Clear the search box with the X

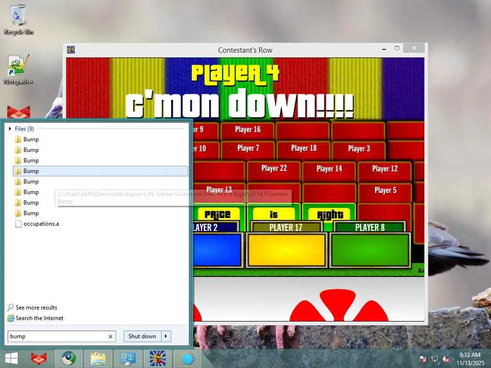tap(110, 336)
